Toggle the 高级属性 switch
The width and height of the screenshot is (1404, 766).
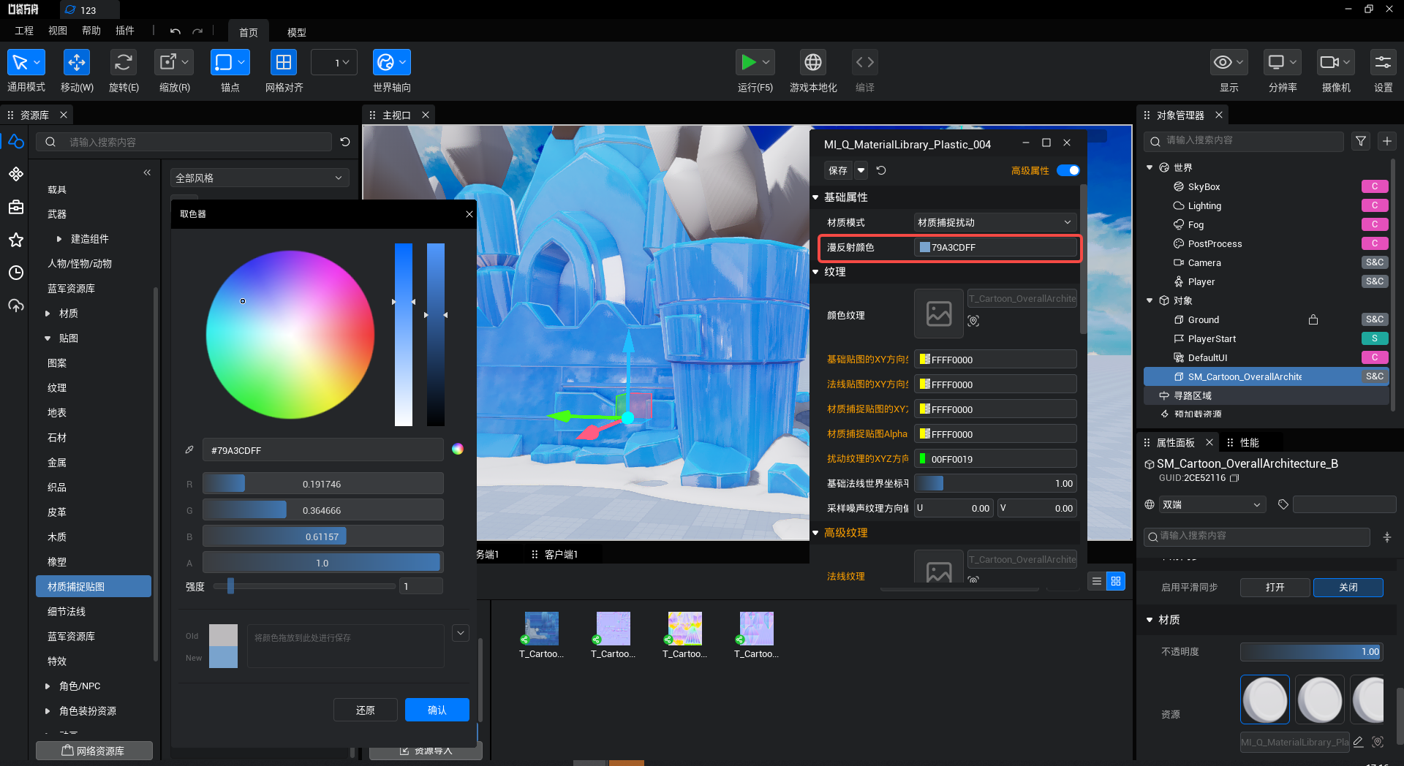(x=1068, y=170)
